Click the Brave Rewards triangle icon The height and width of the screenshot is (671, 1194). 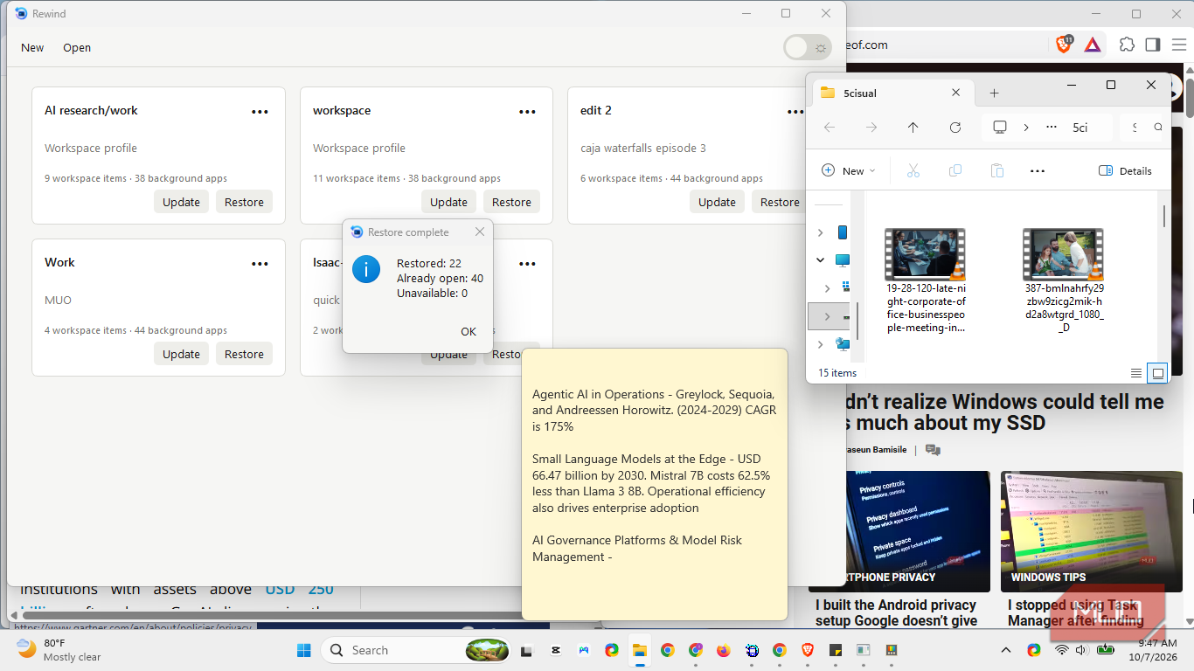1093,45
